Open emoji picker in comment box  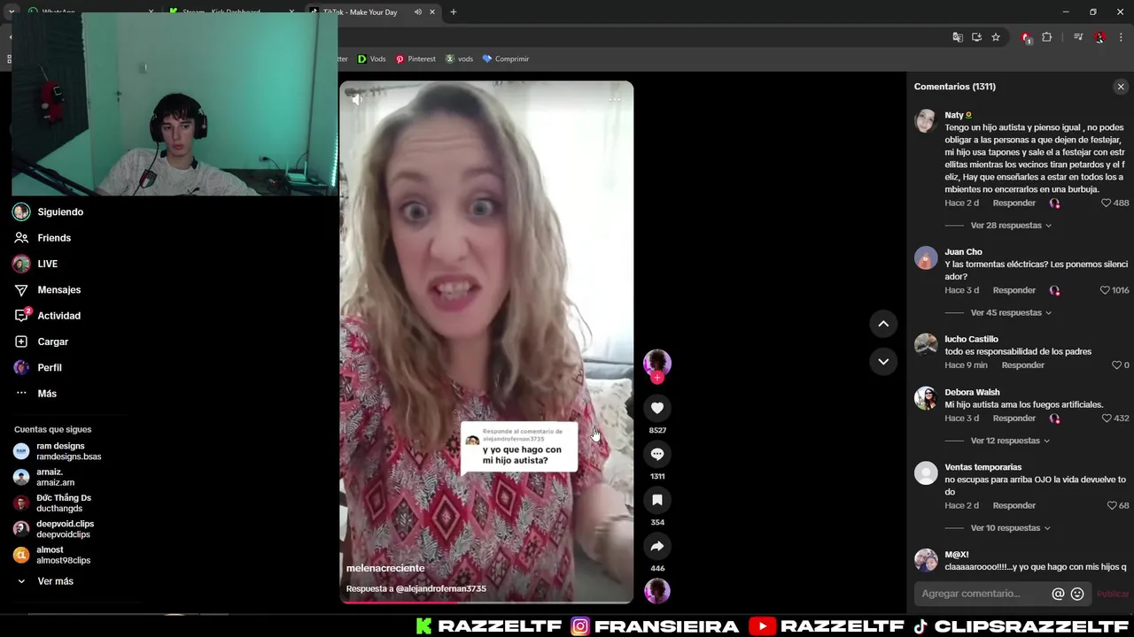(1077, 594)
